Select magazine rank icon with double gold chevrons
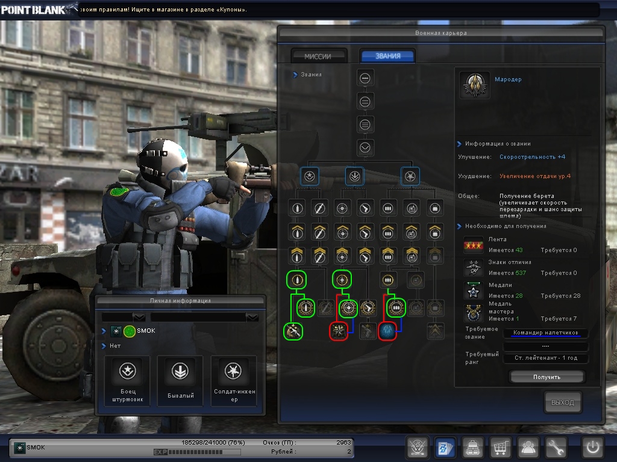This screenshot has height=462, width=617. 388,256
